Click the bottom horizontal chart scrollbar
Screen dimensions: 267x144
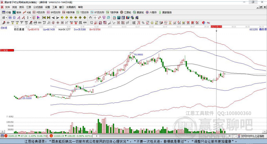(163, 136)
